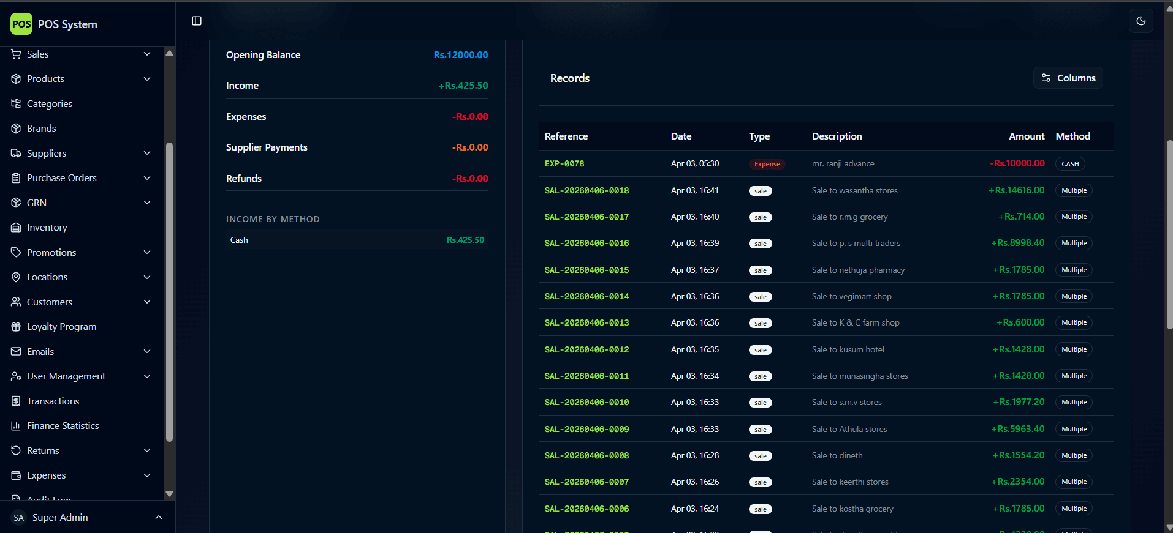Expand the Products menu chevron
Image resolution: width=1173 pixels, height=533 pixels.
click(x=147, y=79)
